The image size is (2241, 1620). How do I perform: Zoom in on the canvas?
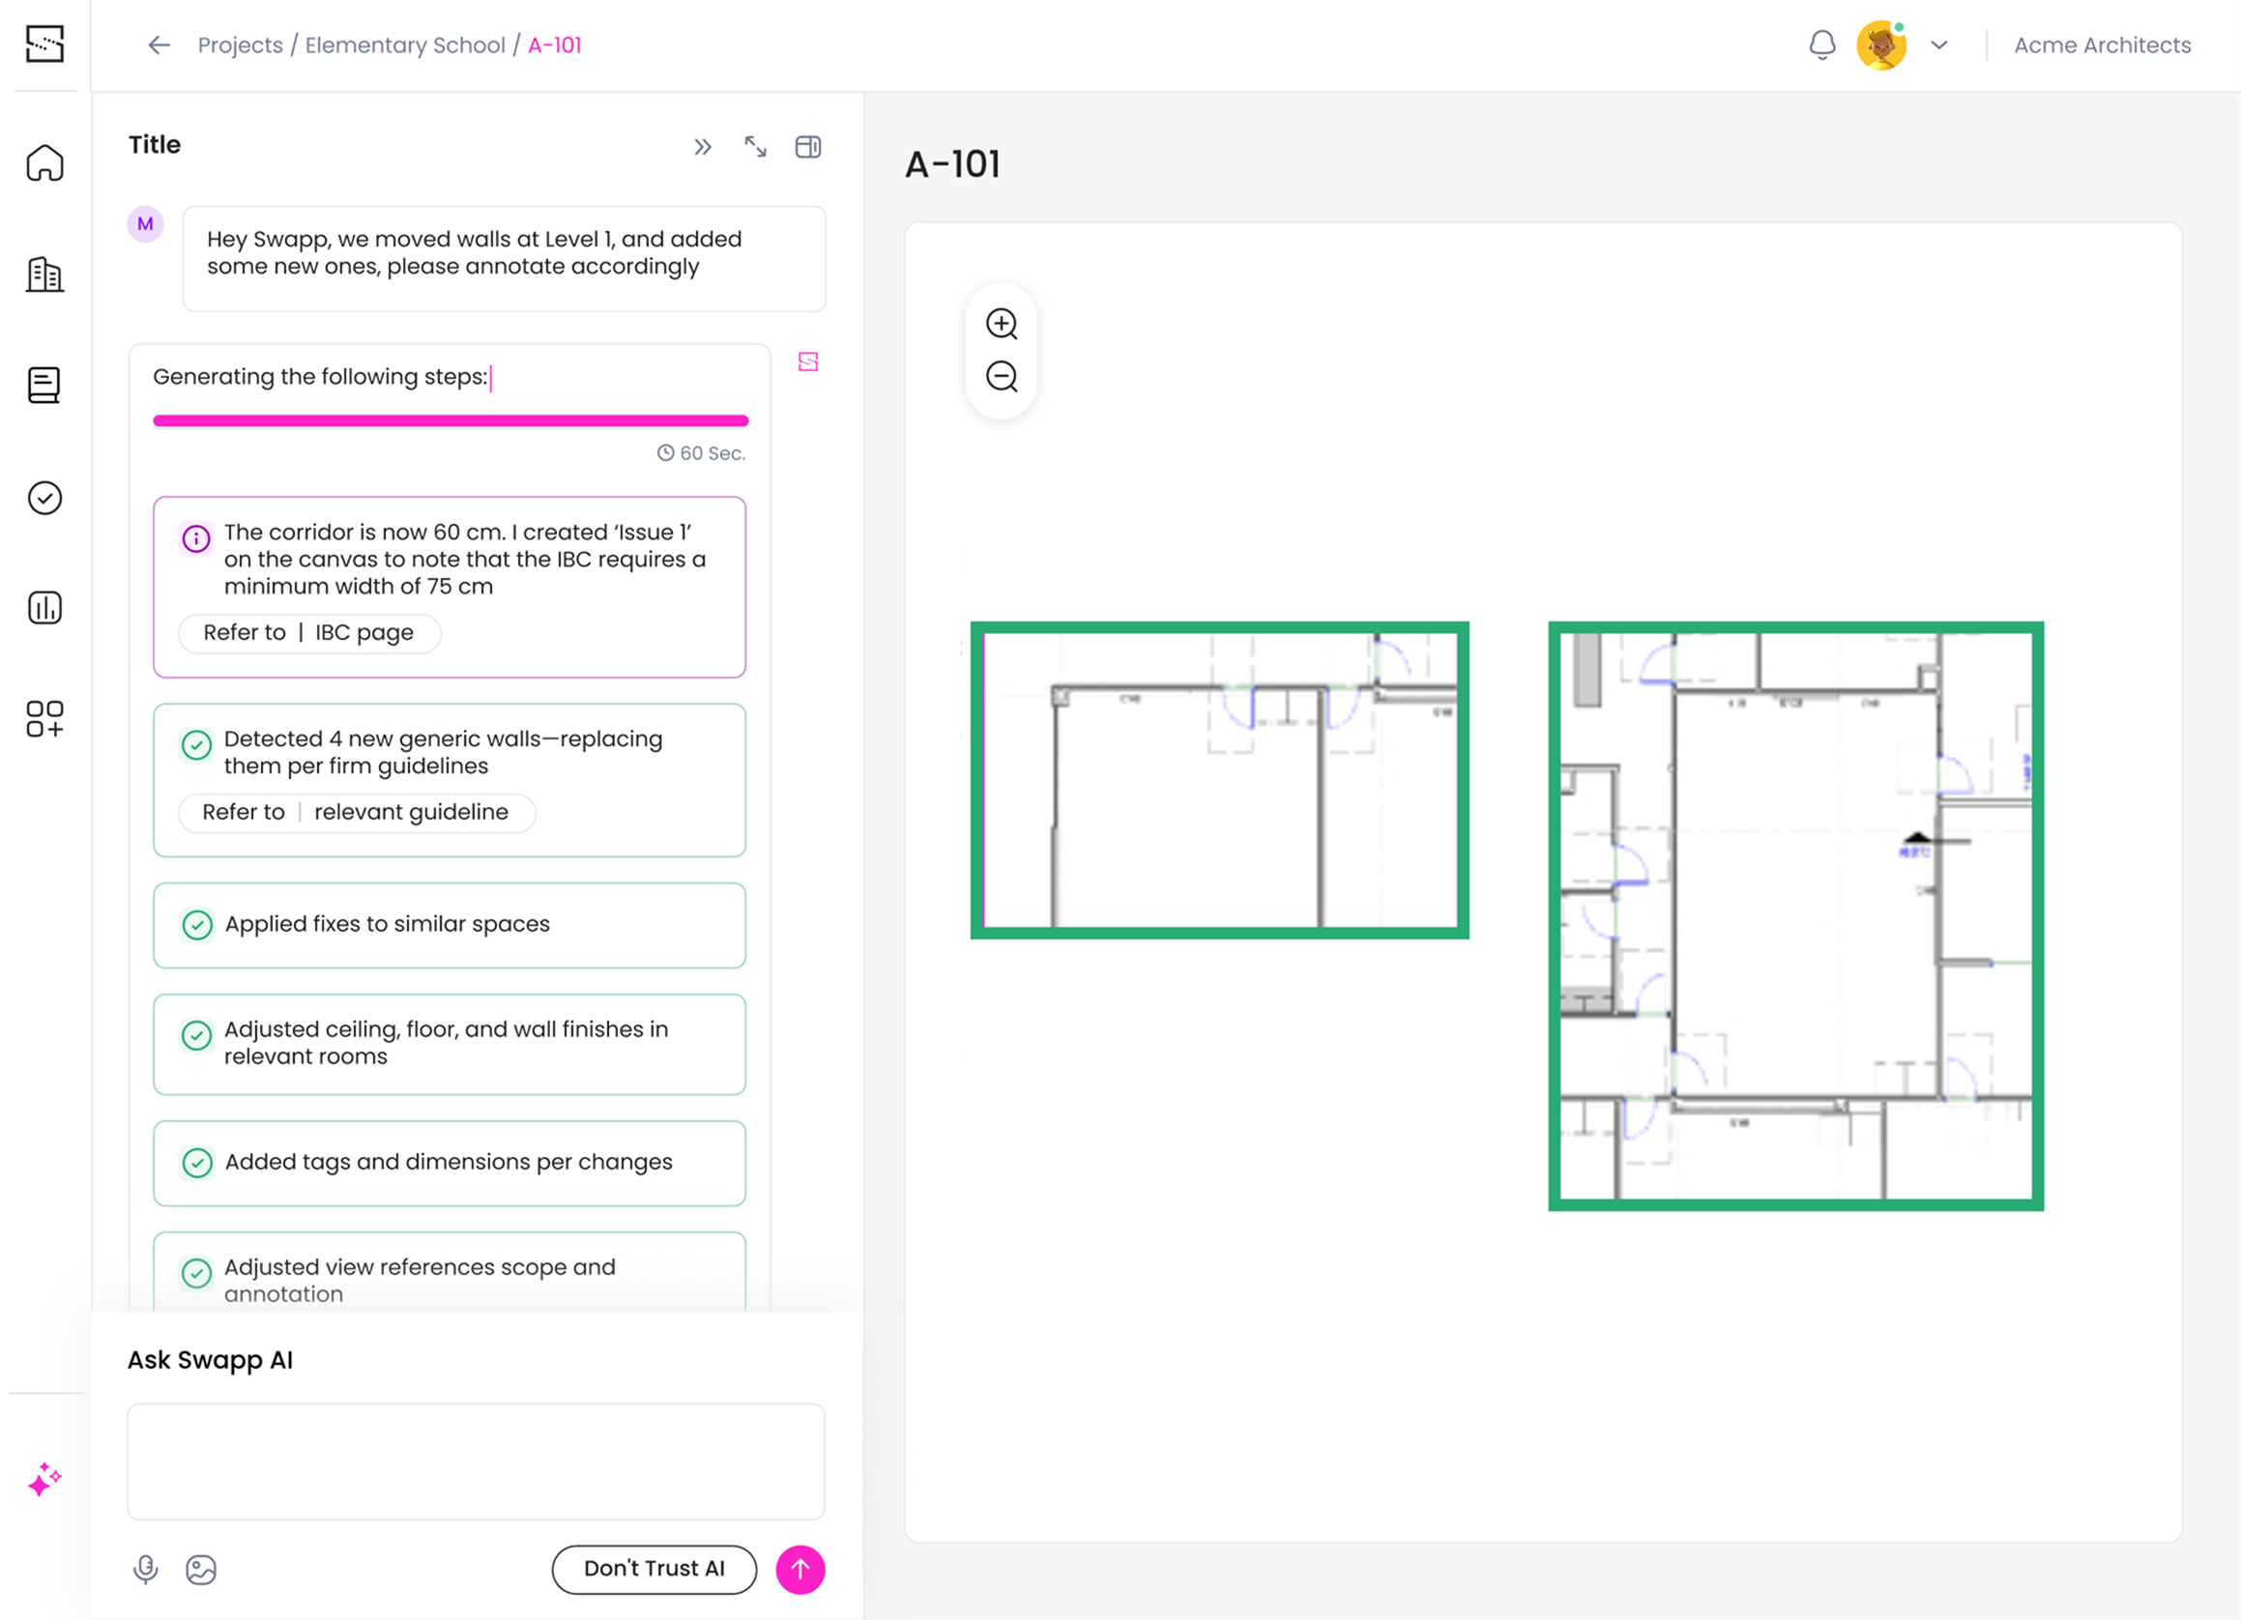[1002, 324]
